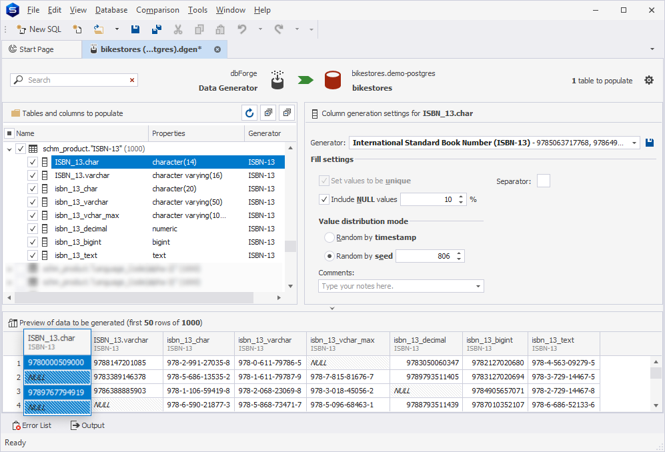Viewport: 665px width, 452px height.
Task: Click the Cut scissors icon
Action: point(177,29)
